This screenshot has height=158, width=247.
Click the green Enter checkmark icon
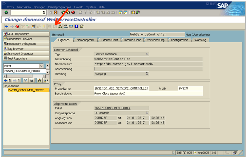[x=6, y=12]
